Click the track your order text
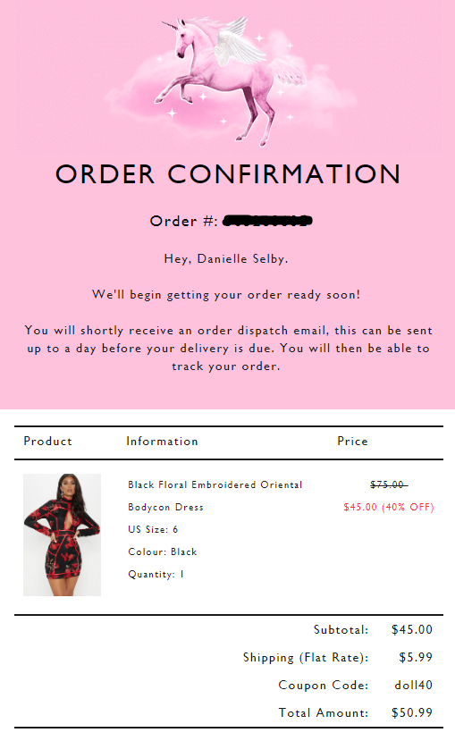This screenshot has height=741, width=455. pyautogui.click(x=226, y=366)
